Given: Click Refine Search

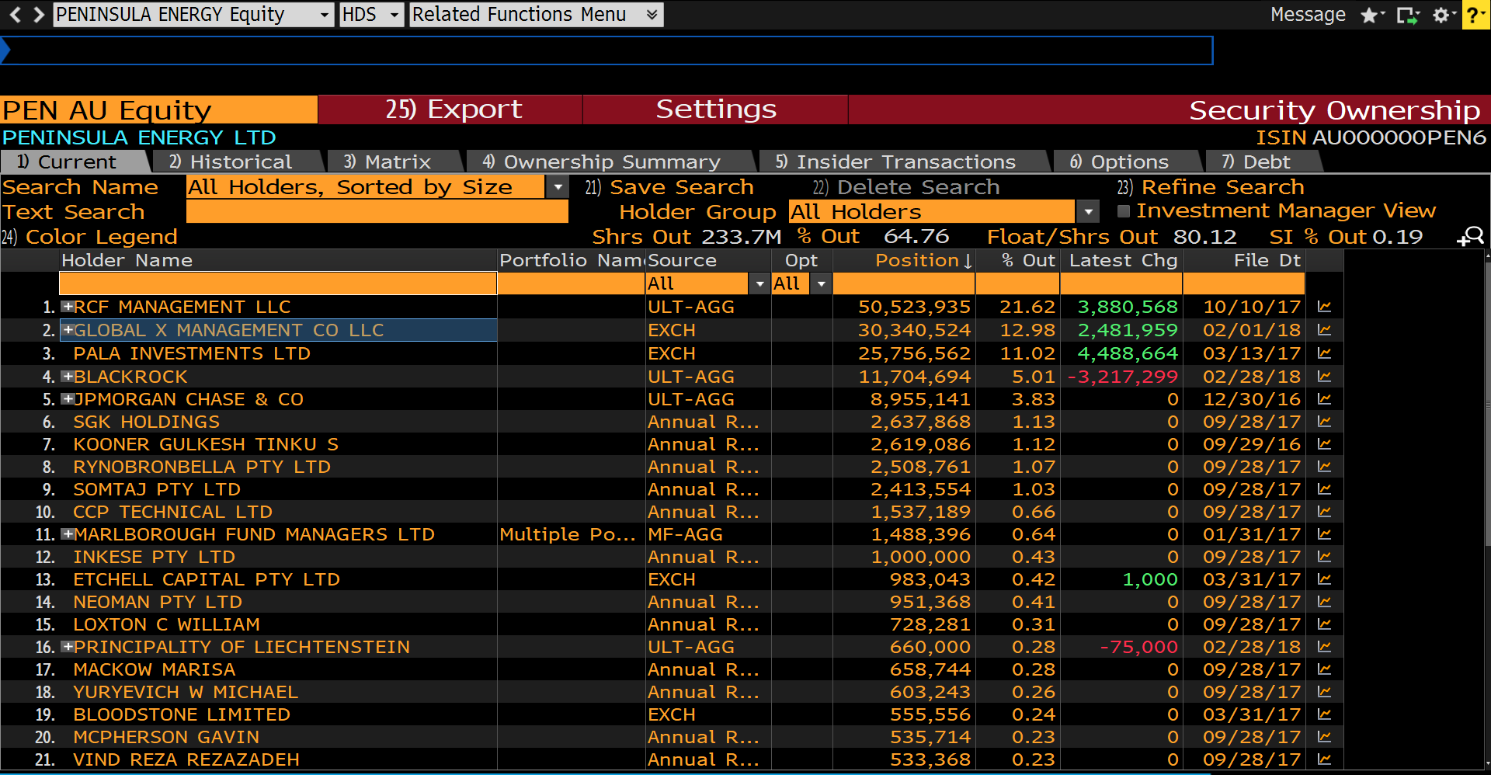Looking at the screenshot, I should (1211, 187).
